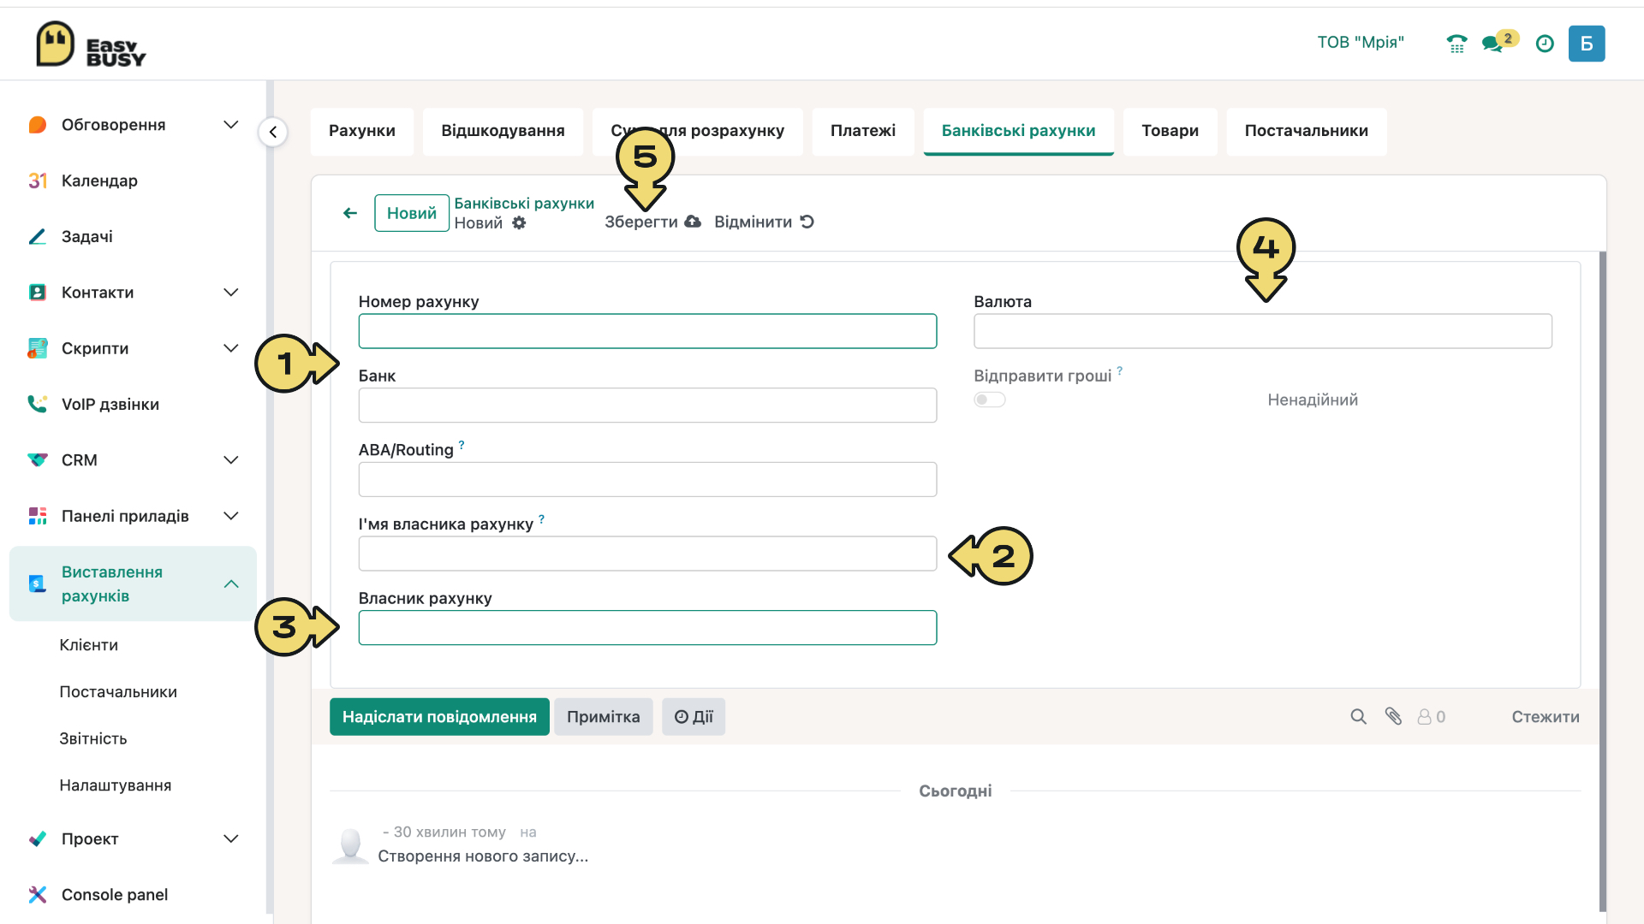Click help mark next to ABA/Routing
This screenshot has width=1644, height=924.
click(462, 445)
